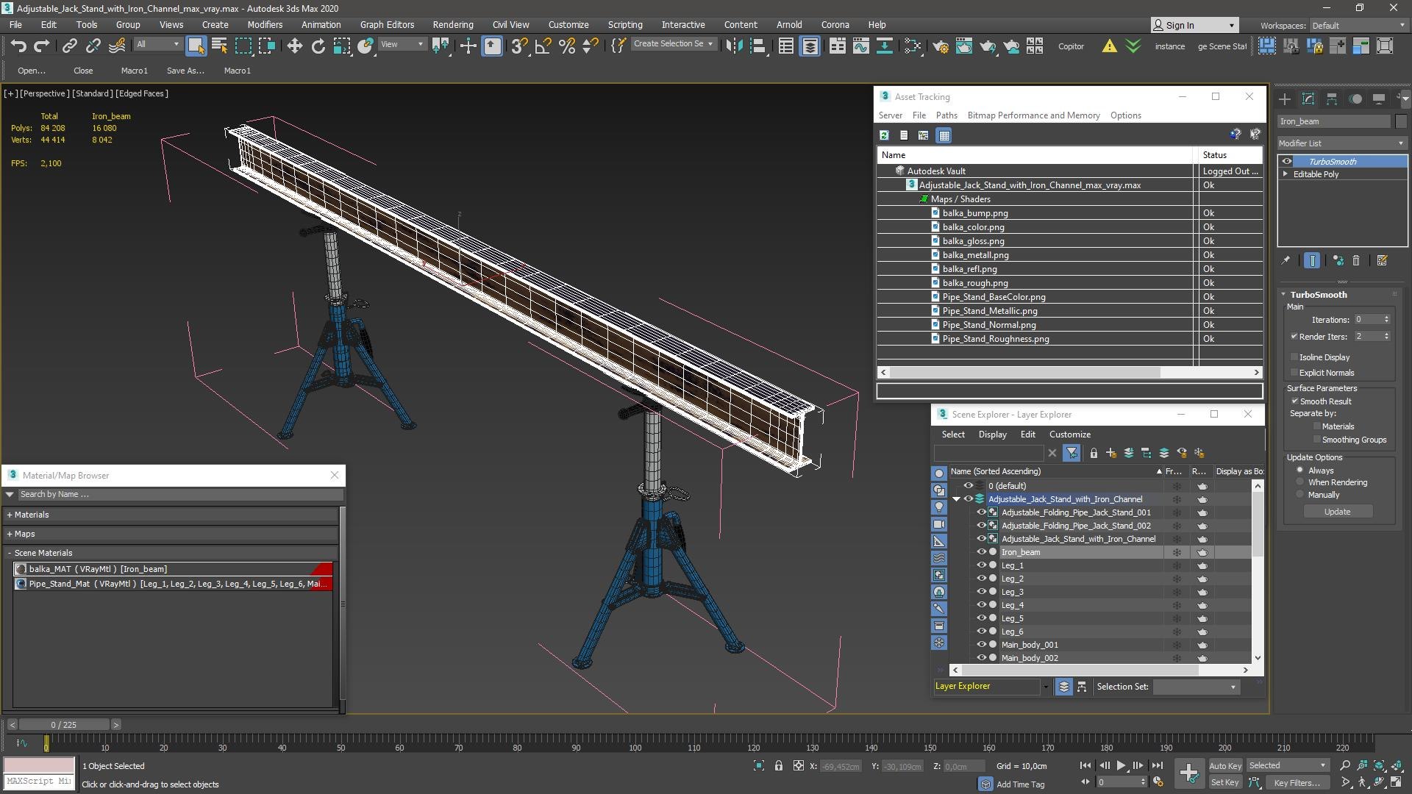This screenshot has width=1412, height=794.
Task: Refresh the Asset Tracking list
Action: click(x=884, y=135)
